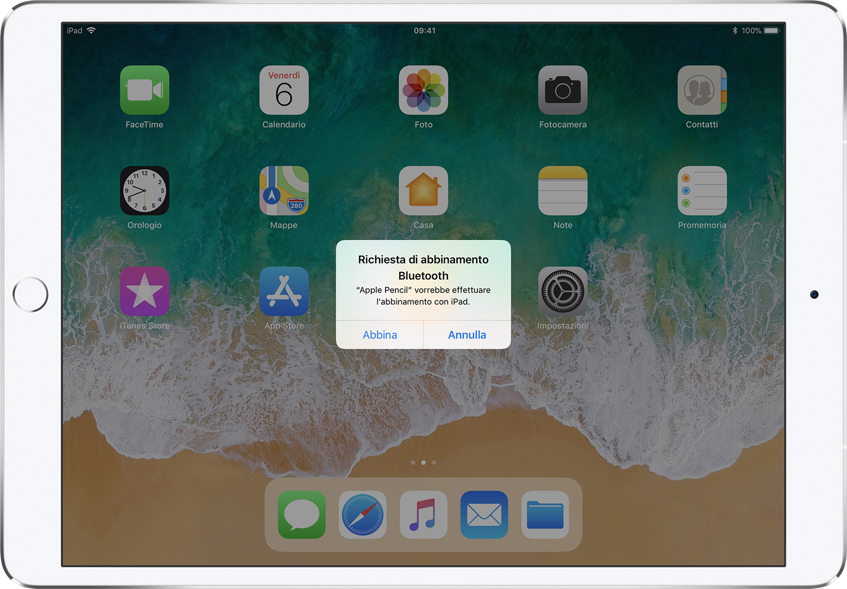Open the Calendario app showing Venerdì 6
The height and width of the screenshot is (589, 847).
[284, 90]
